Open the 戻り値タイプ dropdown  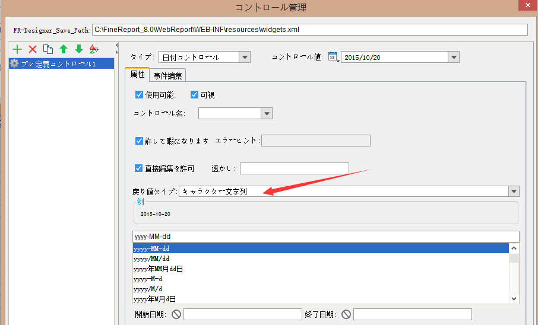pyautogui.click(x=514, y=192)
